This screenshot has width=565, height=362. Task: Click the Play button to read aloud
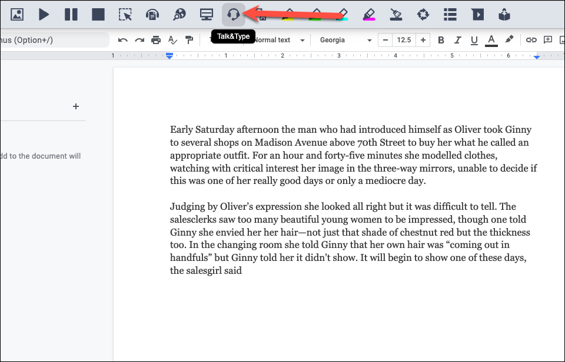pos(44,15)
